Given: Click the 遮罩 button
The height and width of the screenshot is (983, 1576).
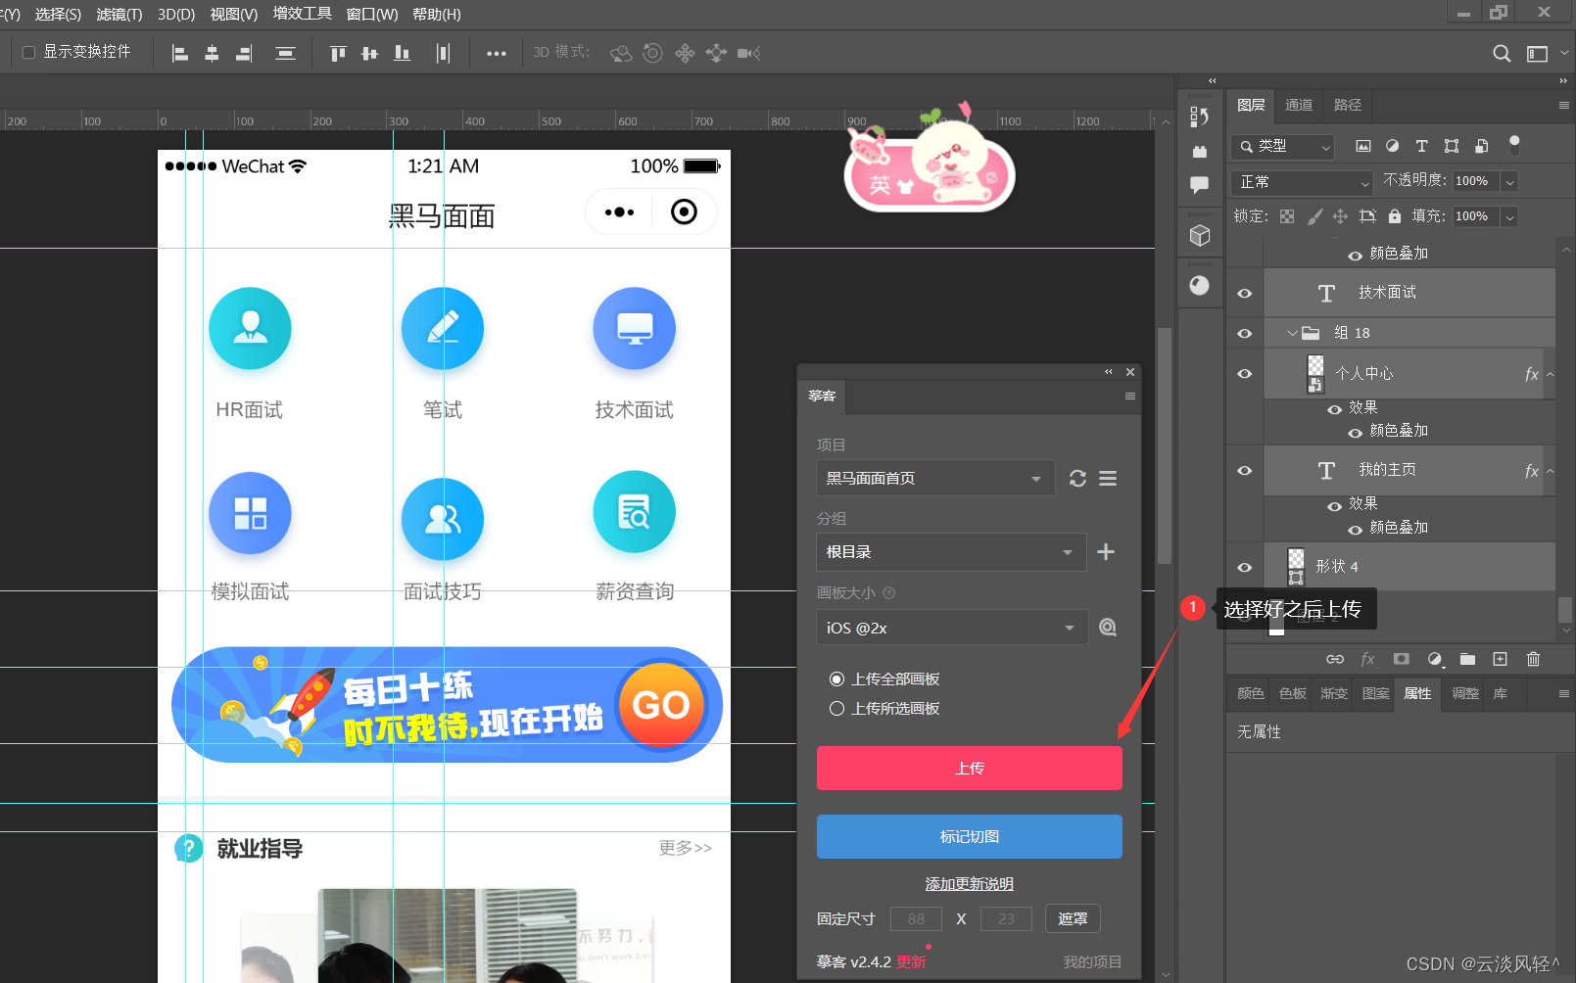Looking at the screenshot, I should [x=1073, y=919].
